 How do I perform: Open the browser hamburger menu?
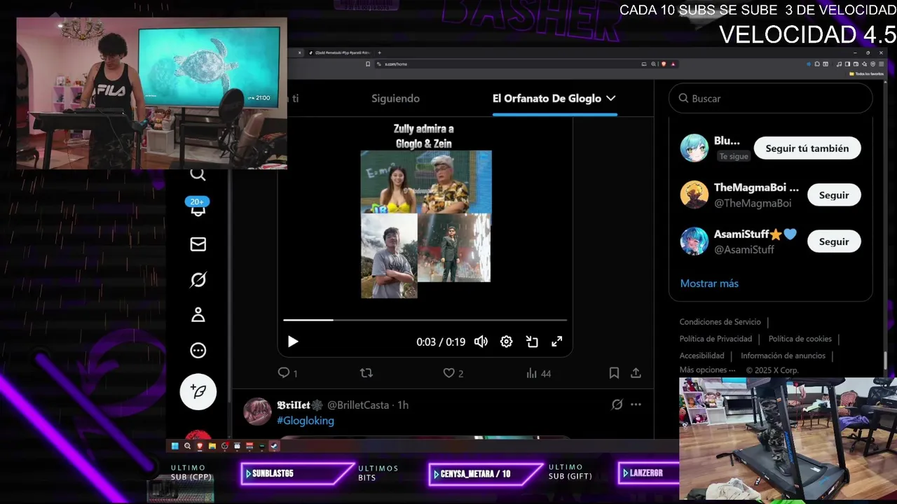pyautogui.click(x=881, y=64)
